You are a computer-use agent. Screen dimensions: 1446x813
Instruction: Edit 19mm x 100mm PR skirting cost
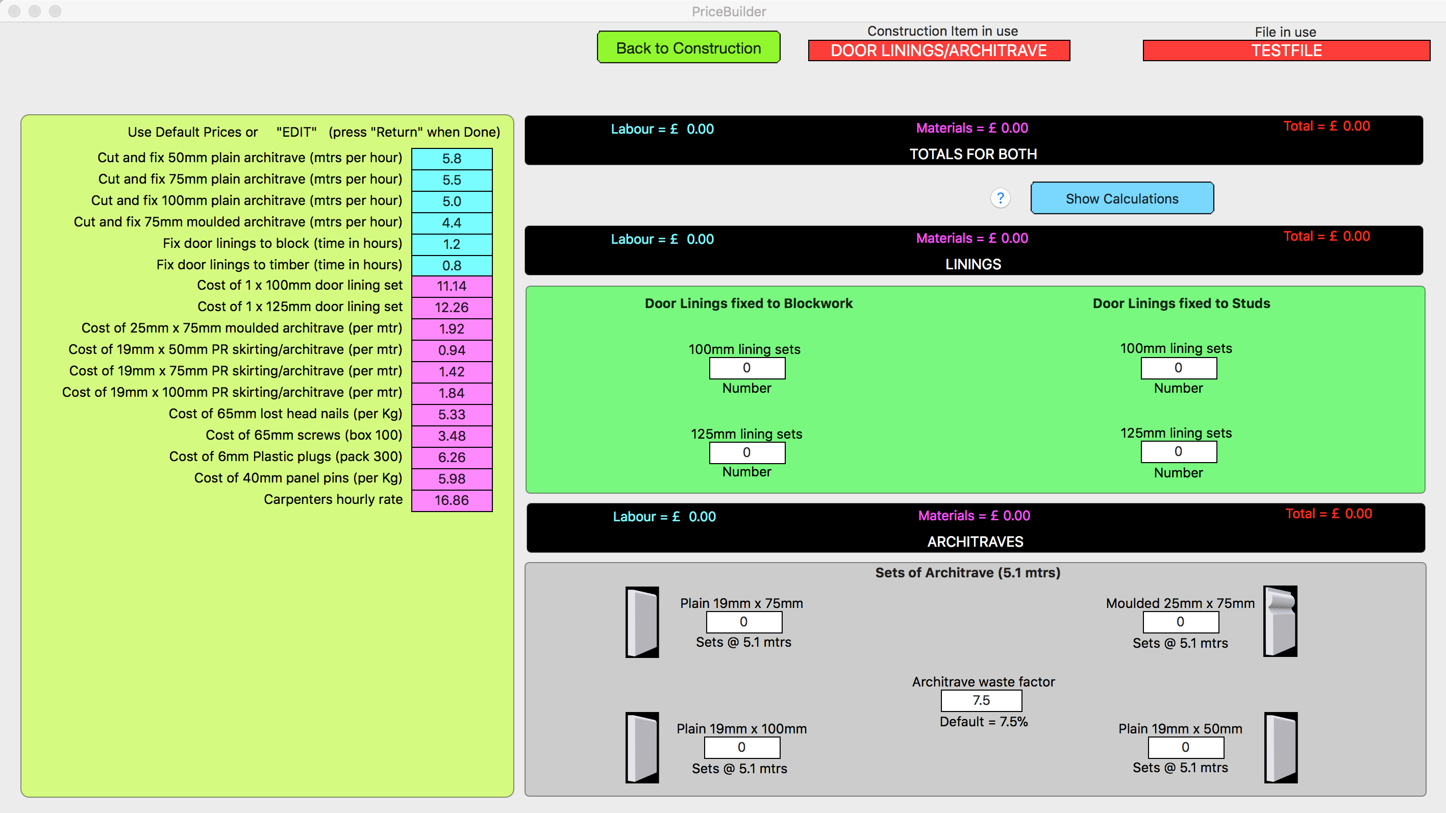click(452, 393)
